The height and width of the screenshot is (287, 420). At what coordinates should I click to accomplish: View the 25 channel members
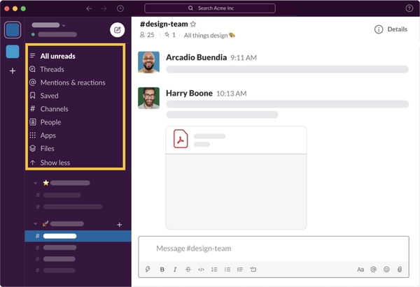(147, 35)
